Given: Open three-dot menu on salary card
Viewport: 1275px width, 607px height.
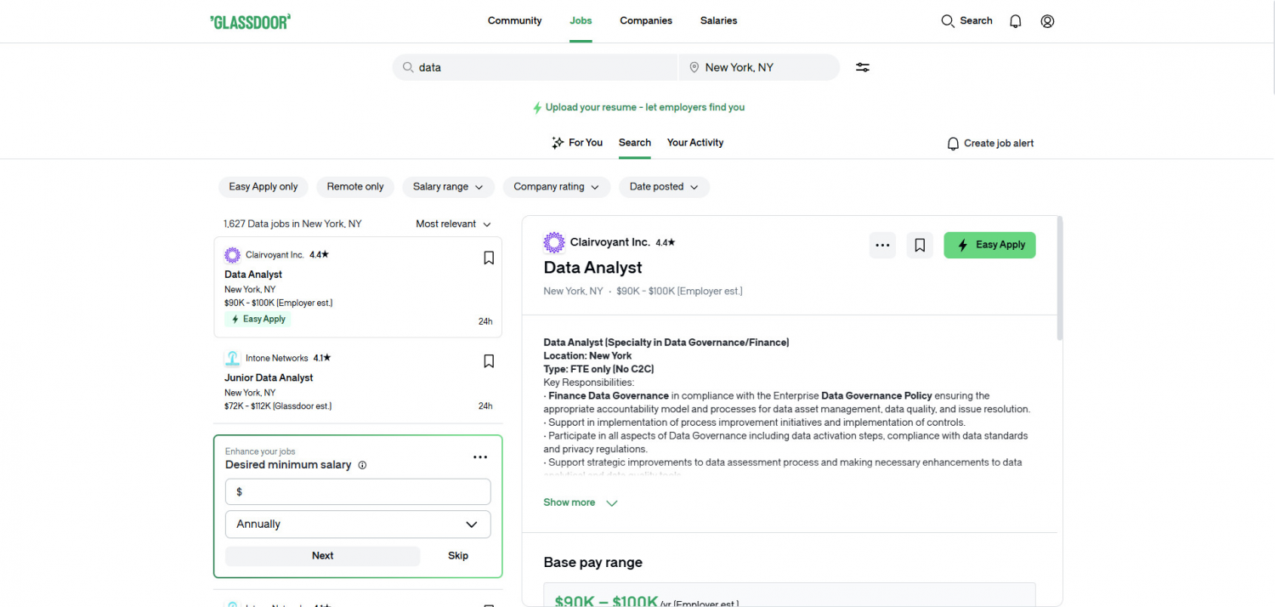Looking at the screenshot, I should click(x=480, y=457).
